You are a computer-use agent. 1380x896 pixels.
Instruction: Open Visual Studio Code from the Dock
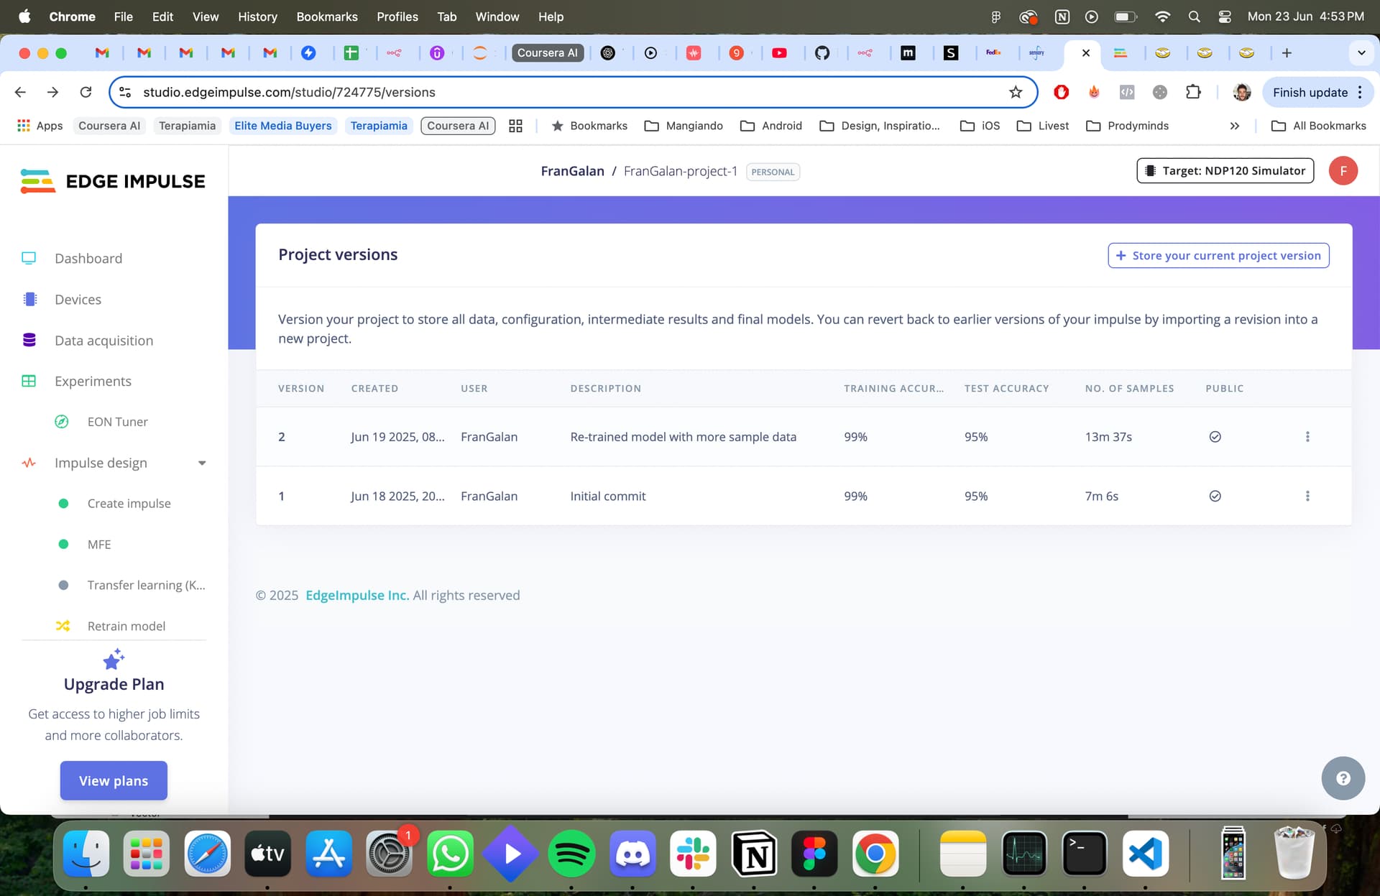click(1145, 854)
